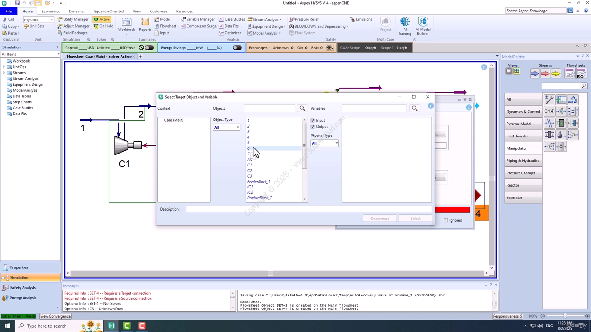
Task: Open the Utility Manager
Action: 73,19
